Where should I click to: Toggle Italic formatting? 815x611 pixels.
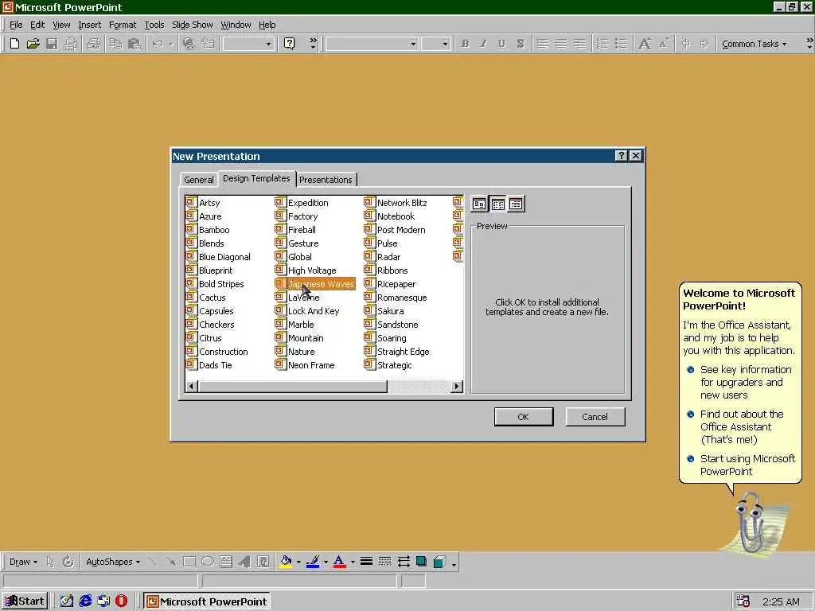(x=483, y=44)
